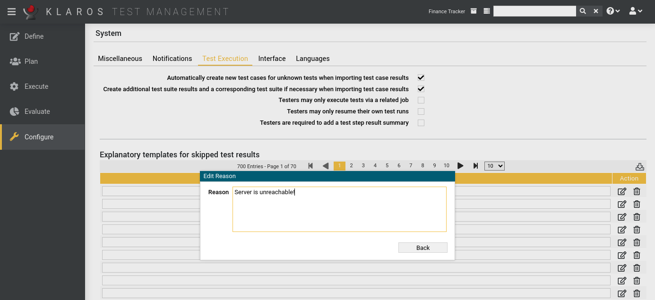Jump to page 5 of the table

click(387, 165)
